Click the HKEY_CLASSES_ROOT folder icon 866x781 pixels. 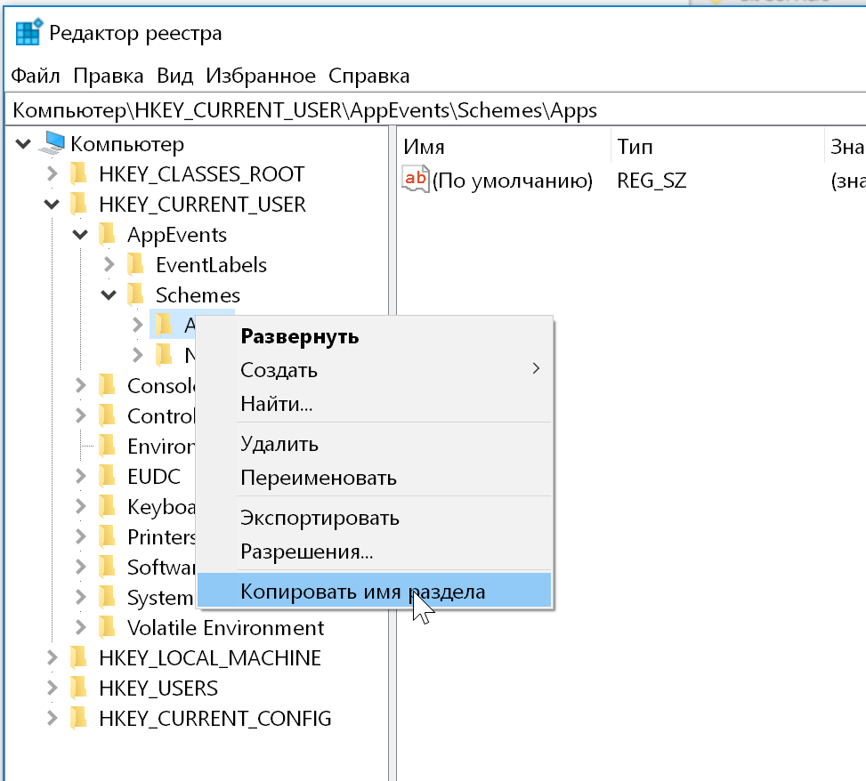pos(79,173)
